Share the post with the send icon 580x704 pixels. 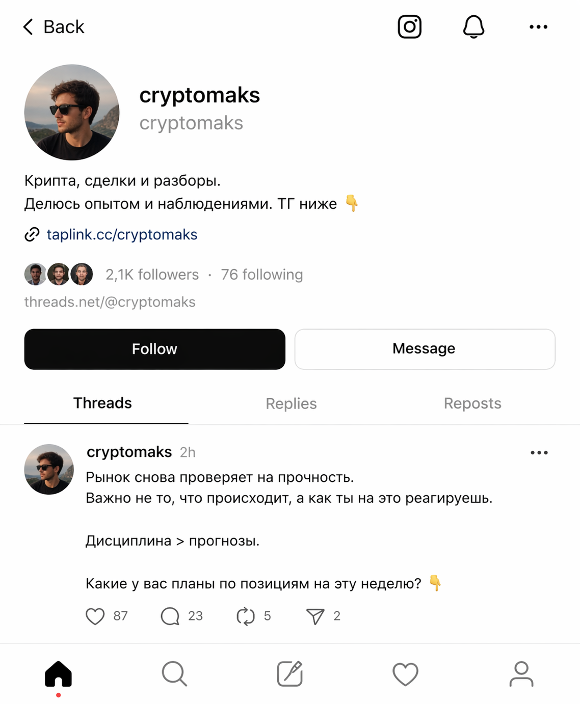(x=317, y=616)
